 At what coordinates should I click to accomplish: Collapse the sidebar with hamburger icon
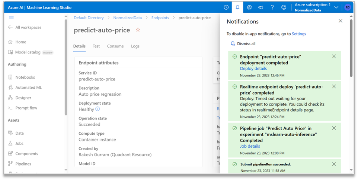[x=11, y=17]
